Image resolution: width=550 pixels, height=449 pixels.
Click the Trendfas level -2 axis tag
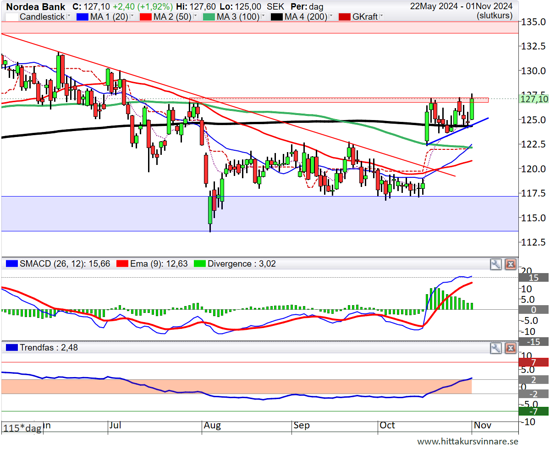[533, 394]
